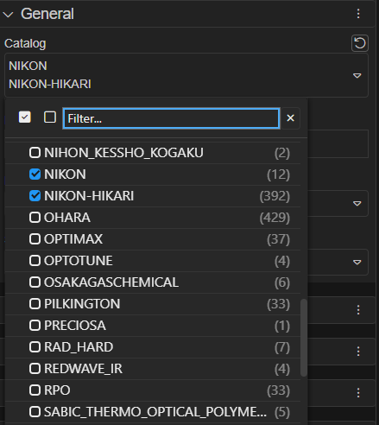Image resolution: width=379 pixels, height=425 pixels.
Task: Check the OSAKAGASCHEMICAL checkbox
Action: (35, 282)
